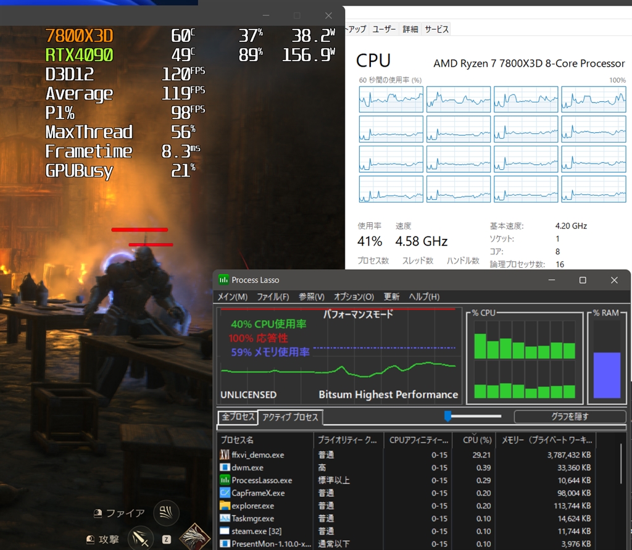
Task: Open the 更新 menu
Action: pyautogui.click(x=391, y=297)
